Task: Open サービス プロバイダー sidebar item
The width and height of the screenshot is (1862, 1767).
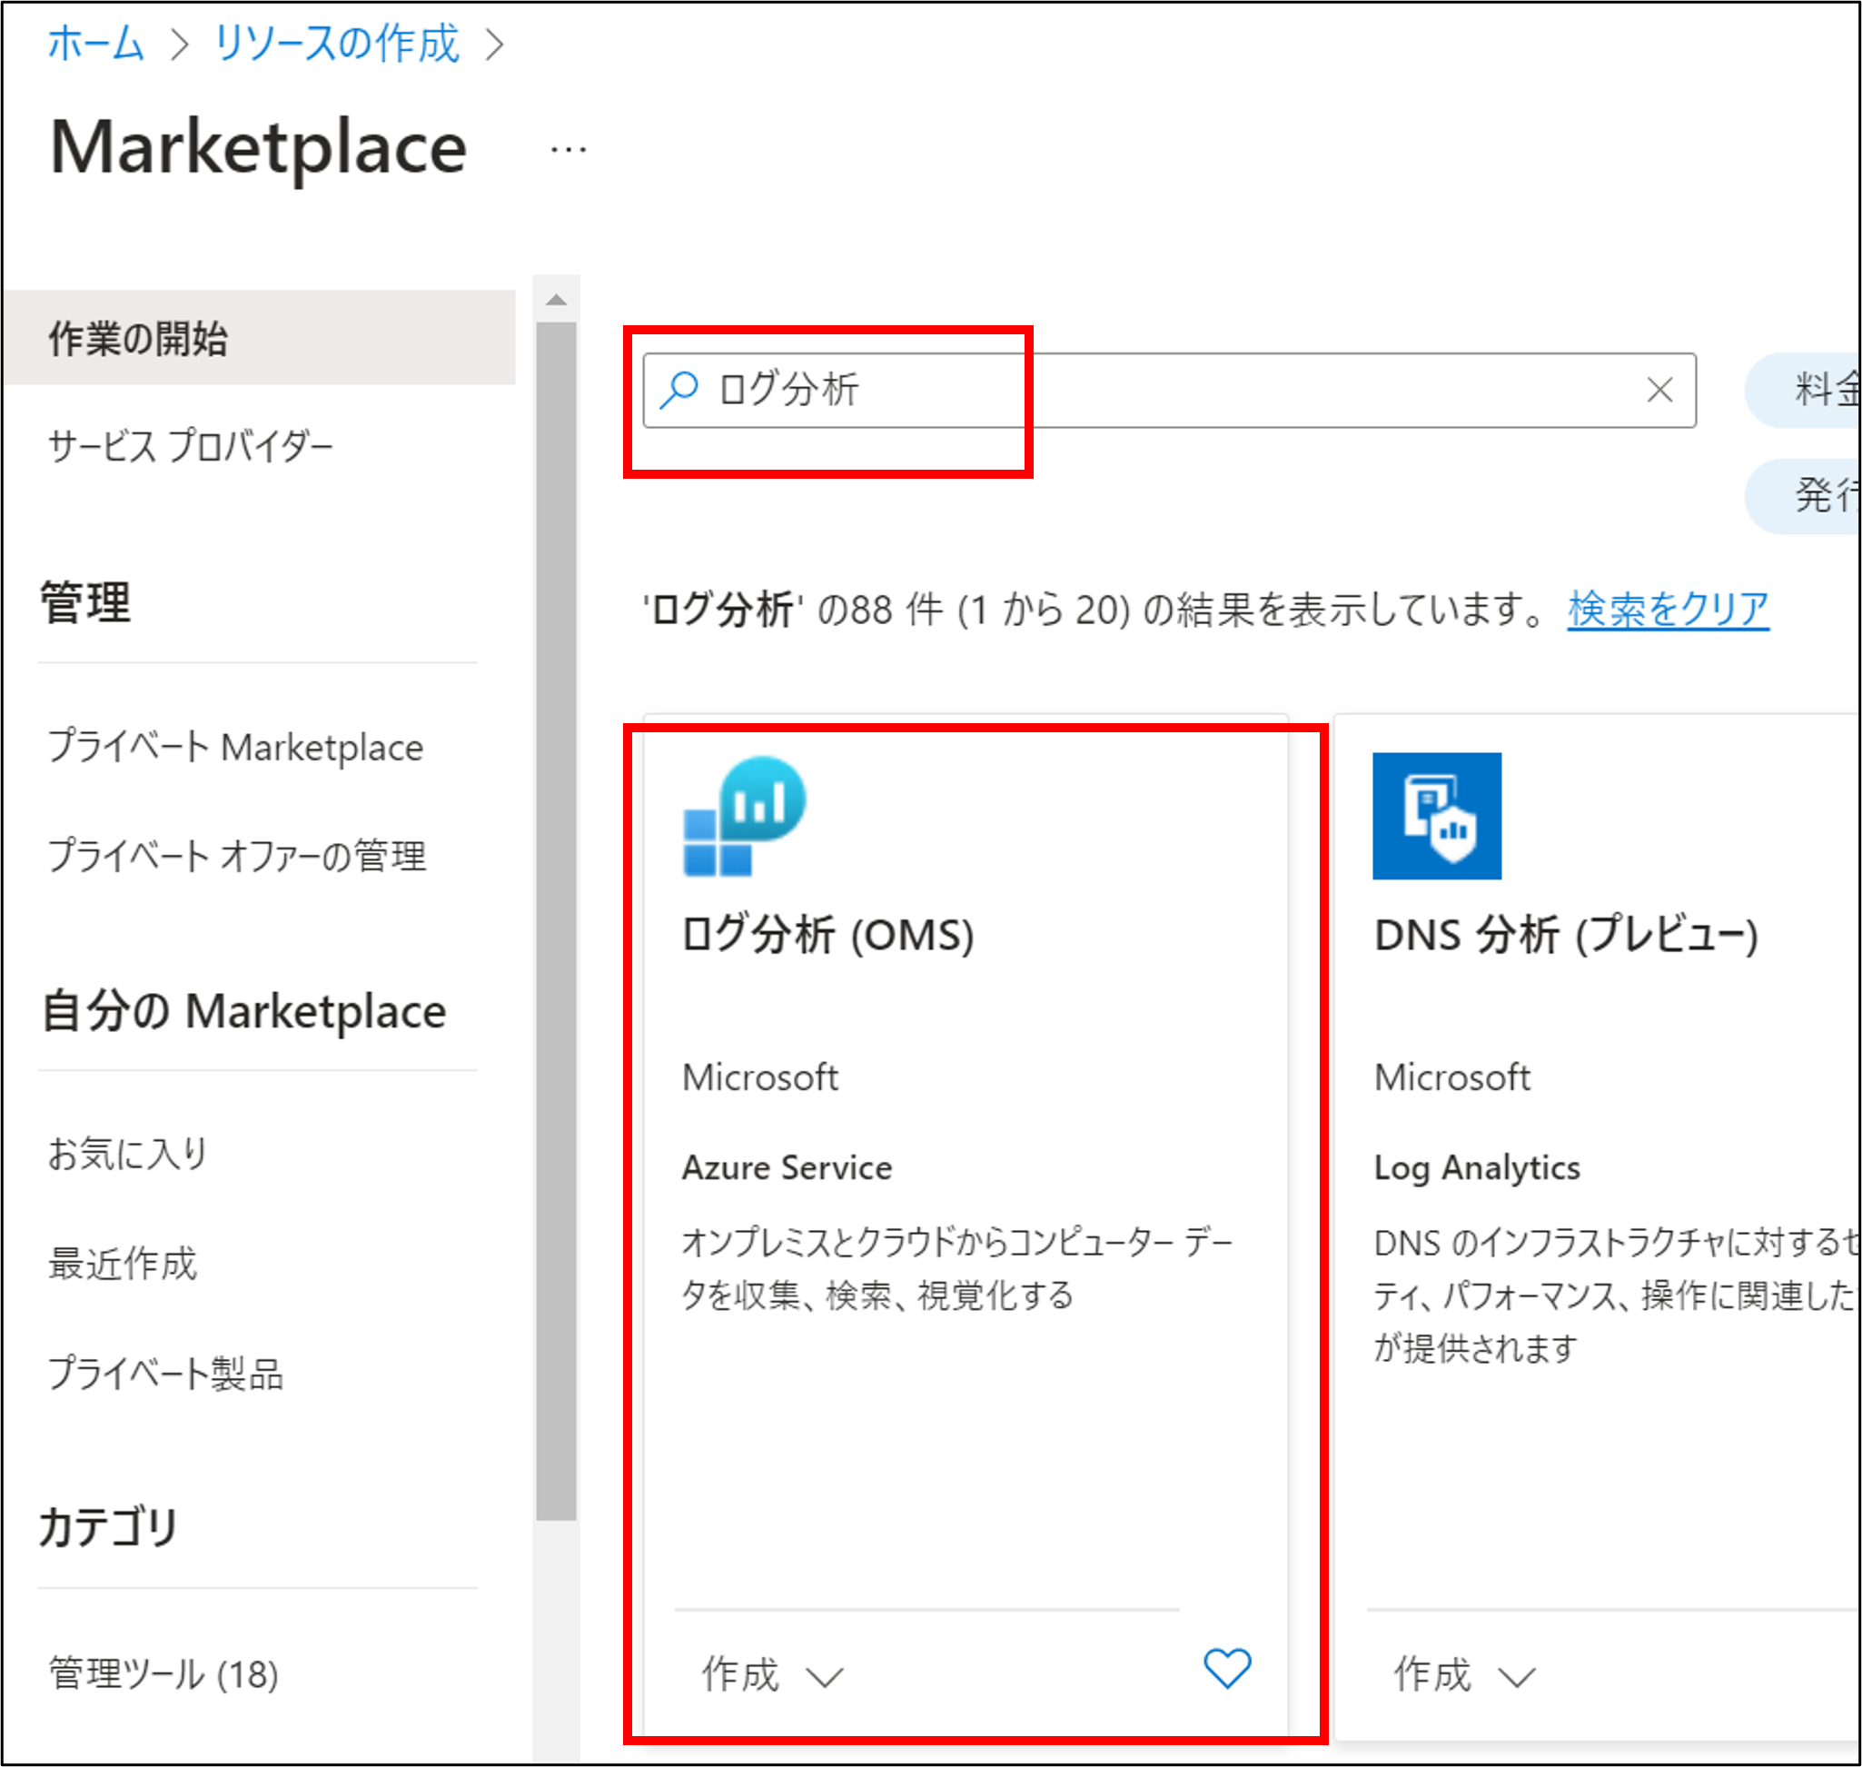Action: click(189, 445)
